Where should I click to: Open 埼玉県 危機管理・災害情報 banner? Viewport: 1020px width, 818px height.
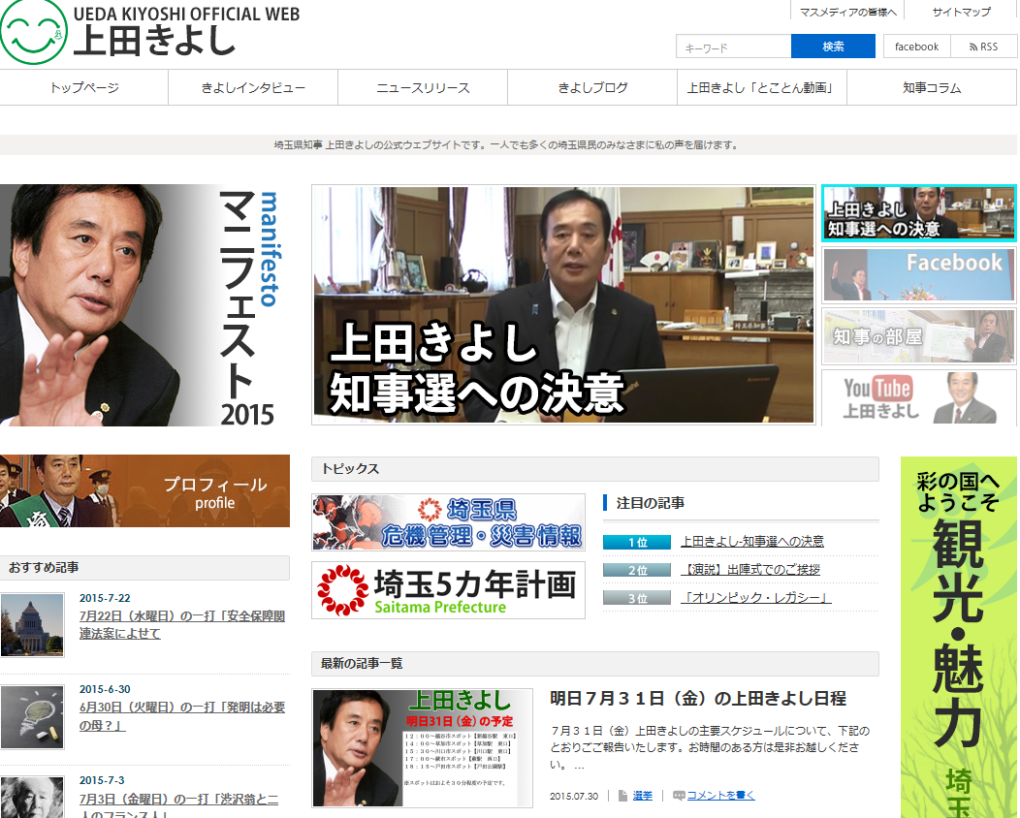click(448, 522)
